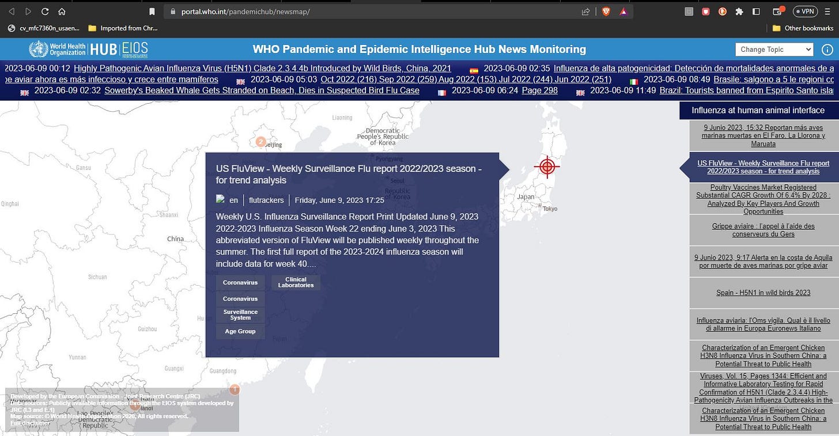
Task: Toggle the browser sidebar panel icon
Action: (757, 11)
